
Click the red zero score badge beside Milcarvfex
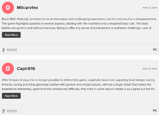8,8
